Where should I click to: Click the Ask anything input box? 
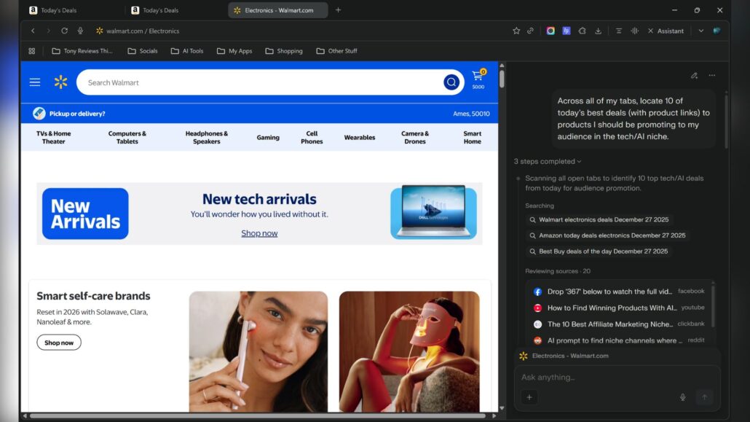click(x=617, y=378)
